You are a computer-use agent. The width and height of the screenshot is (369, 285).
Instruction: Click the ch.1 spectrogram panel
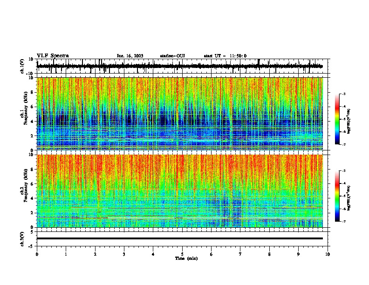(180, 114)
